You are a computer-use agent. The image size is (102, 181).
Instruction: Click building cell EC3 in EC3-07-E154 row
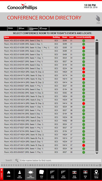56,131
